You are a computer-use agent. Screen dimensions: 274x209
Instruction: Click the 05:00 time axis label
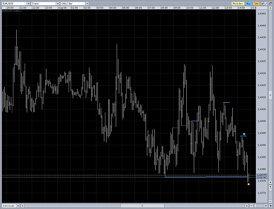pos(126,8)
